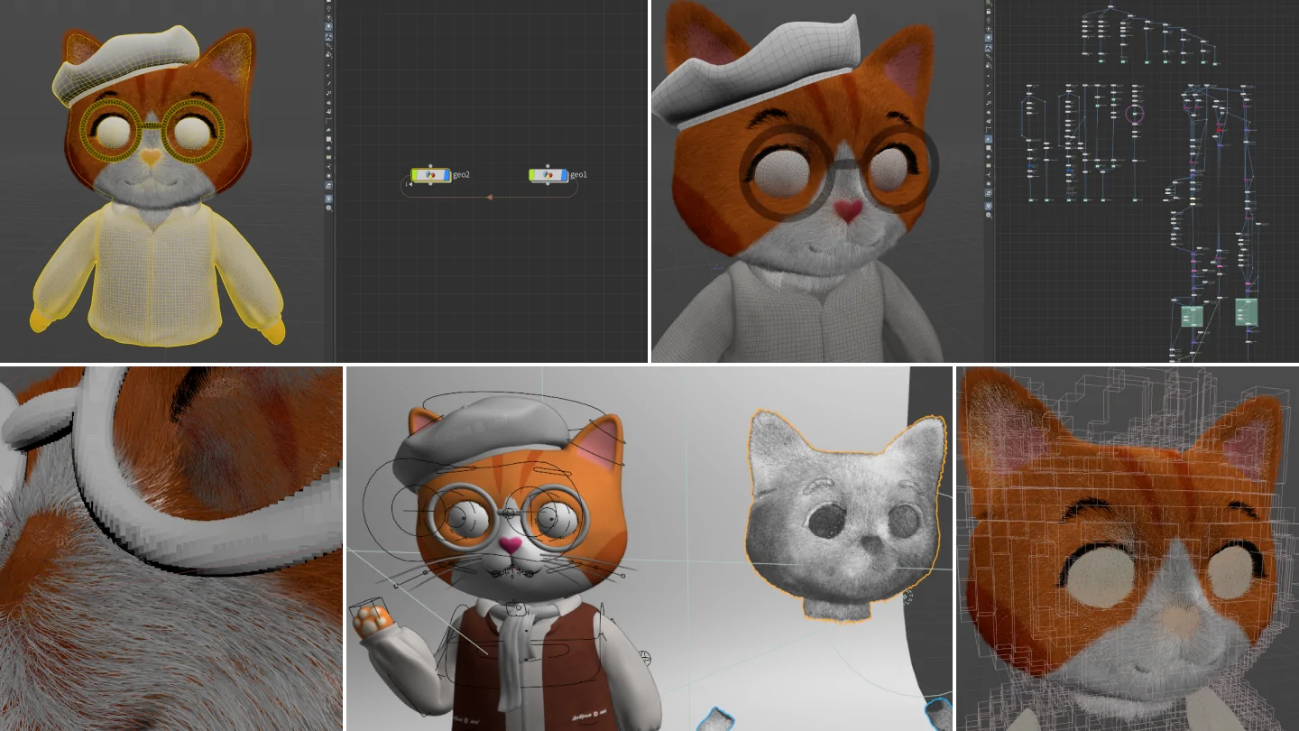The height and width of the screenshot is (731, 1299).
Task: Click the arrow on the geo1–geo2 wire
Action: [x=489, y=197]
